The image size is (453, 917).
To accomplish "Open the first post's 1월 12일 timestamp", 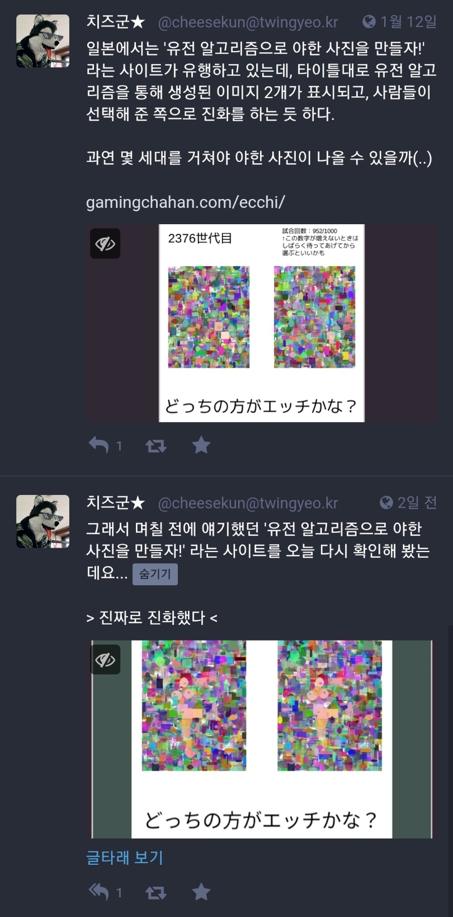I will (x=408, y=22).
